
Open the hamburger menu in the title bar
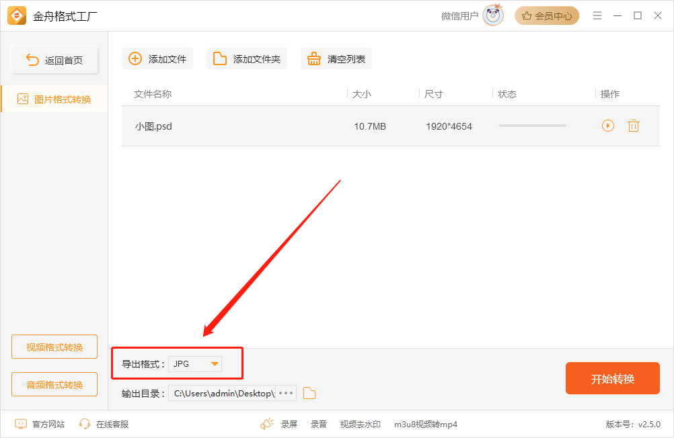[x=597, y=15]
